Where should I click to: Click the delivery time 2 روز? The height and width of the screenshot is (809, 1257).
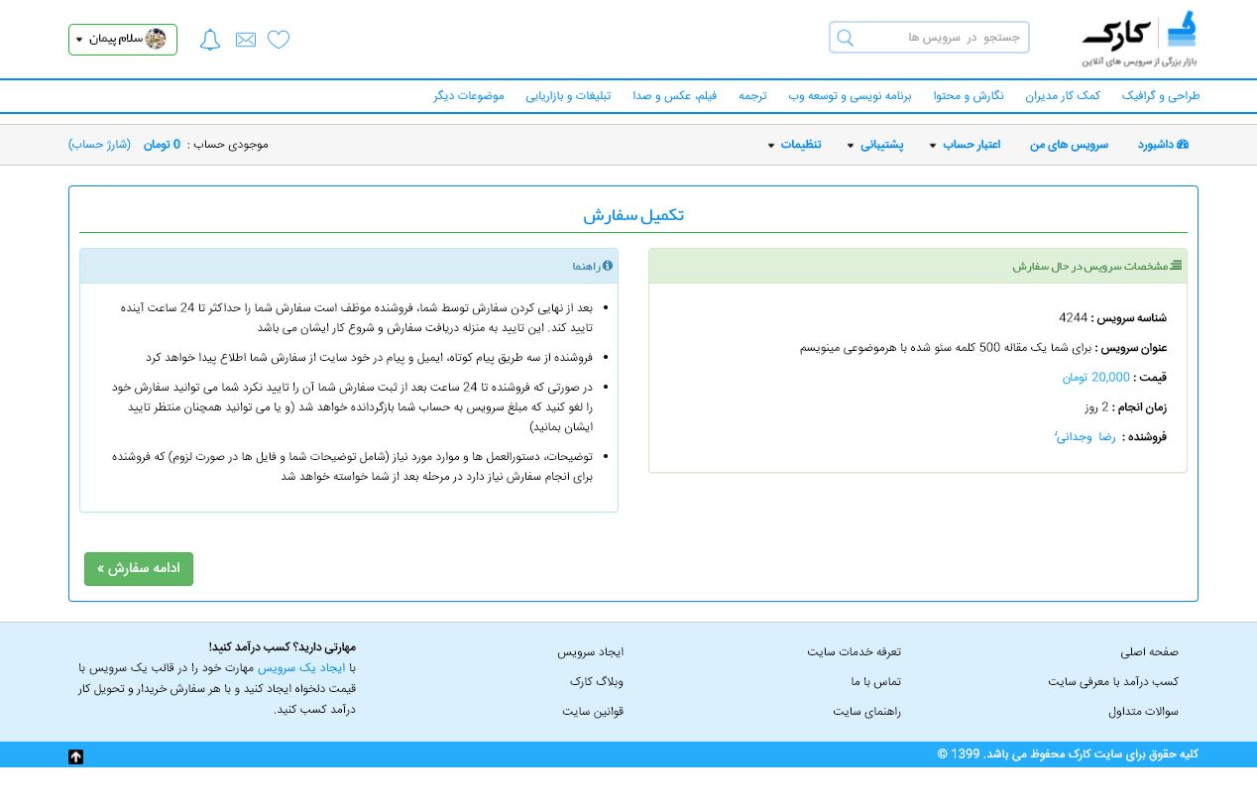1096,407
